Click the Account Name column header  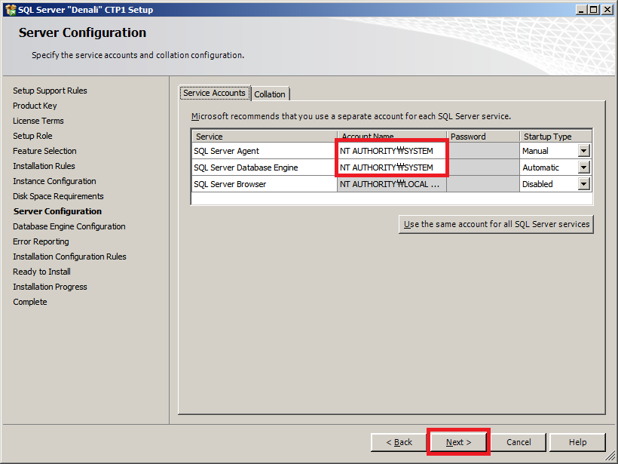pos(392,135)
